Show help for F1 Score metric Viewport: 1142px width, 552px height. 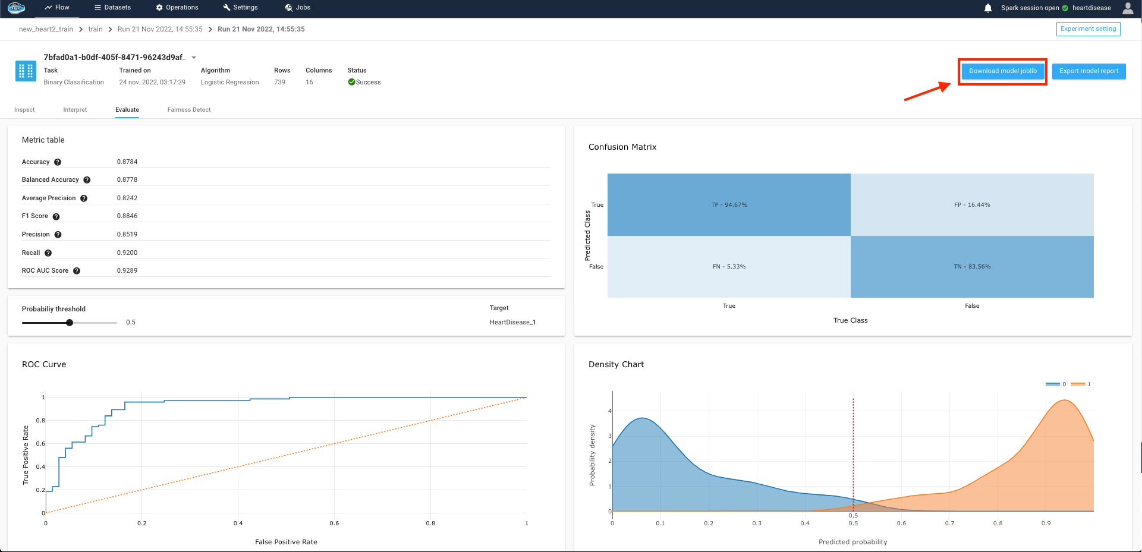pos(56,217)
